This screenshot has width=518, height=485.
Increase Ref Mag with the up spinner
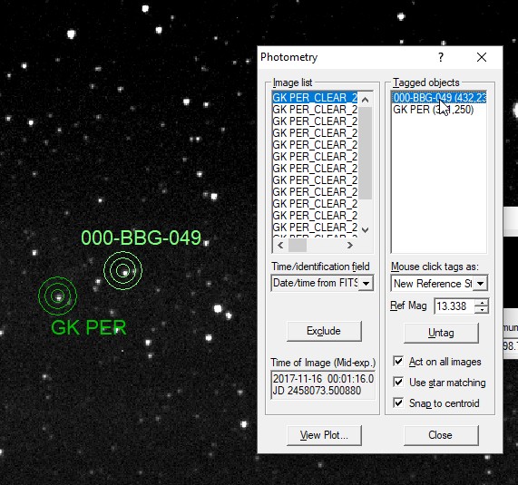tap(482, 303)
